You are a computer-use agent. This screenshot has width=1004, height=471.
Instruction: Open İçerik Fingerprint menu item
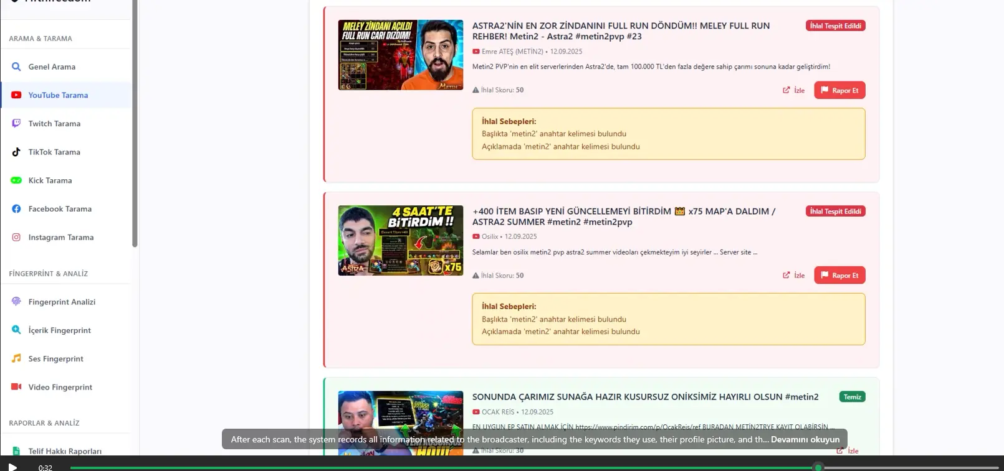(59, 330)
